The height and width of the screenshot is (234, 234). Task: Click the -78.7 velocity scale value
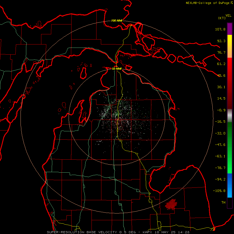(x=220, y=168)
